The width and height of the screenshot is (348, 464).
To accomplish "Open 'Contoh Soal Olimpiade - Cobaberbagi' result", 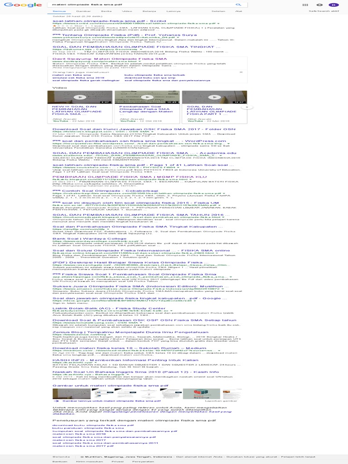I will 110,191.
